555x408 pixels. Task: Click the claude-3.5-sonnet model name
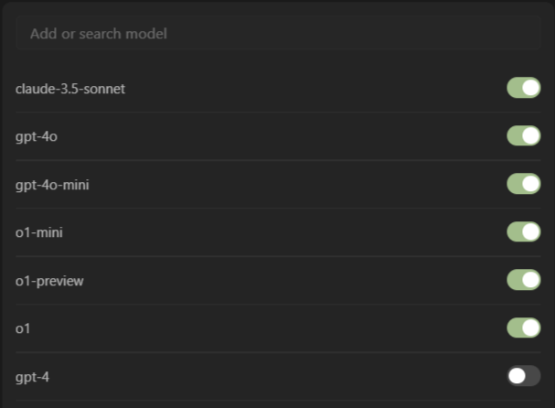point(70,89)
